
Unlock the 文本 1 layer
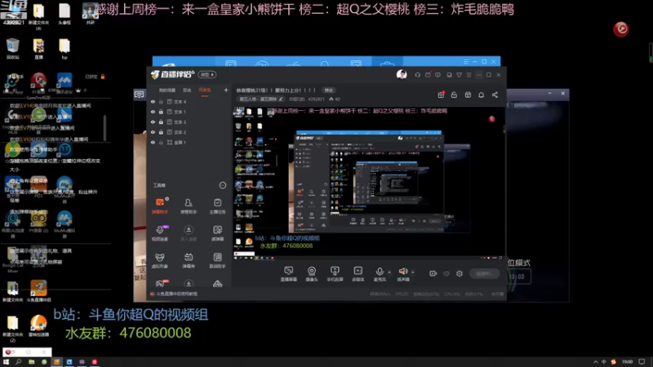161,112
